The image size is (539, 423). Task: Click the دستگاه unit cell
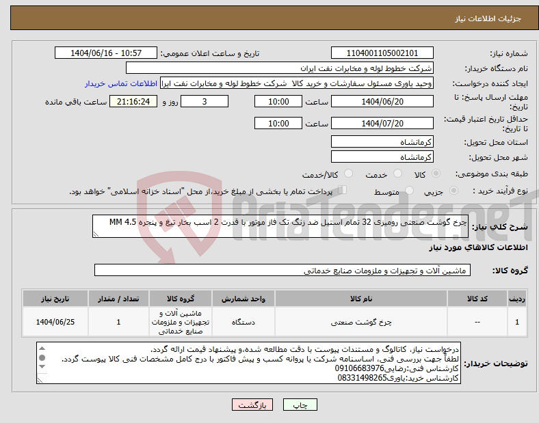pos(244,322)
